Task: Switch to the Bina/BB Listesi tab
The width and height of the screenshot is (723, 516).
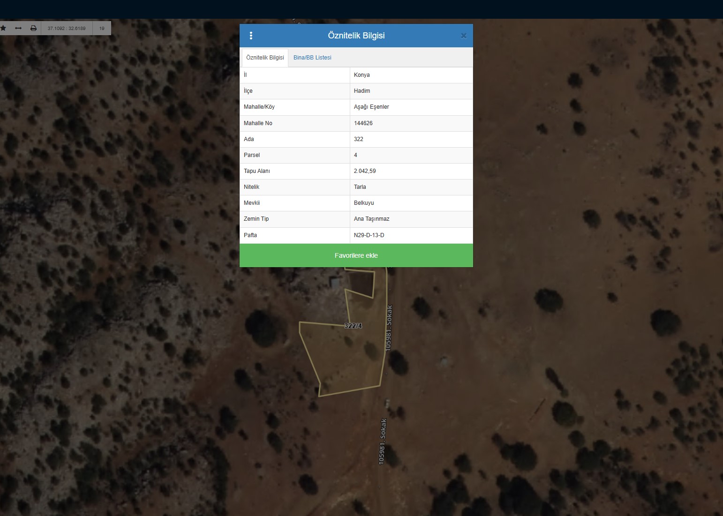Action: (x=312, y=58)
